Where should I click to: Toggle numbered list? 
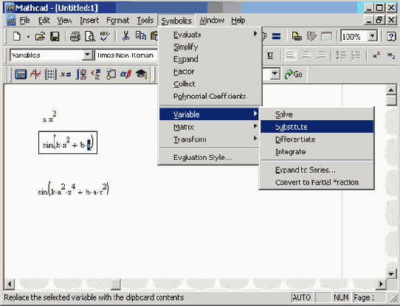pyautogui.click(x=356, y=55)
